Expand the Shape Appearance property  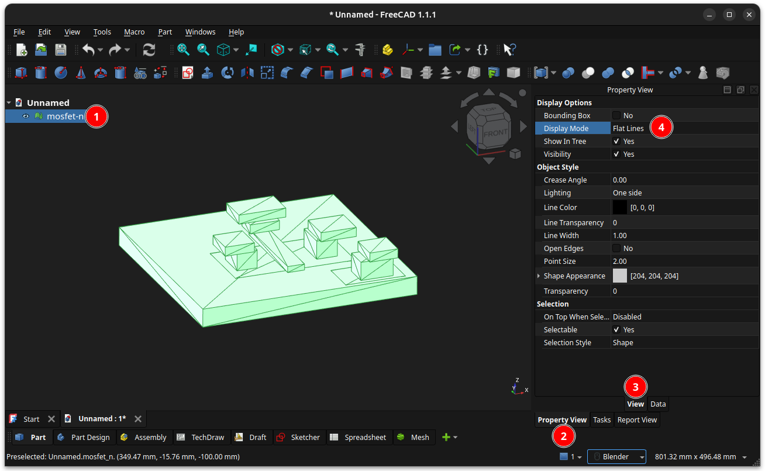pyautogui.click(x=539, y=276)
